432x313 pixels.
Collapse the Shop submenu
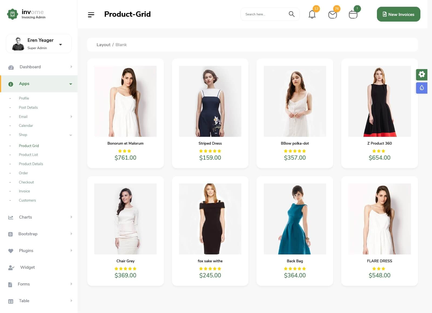pos(71,135)
